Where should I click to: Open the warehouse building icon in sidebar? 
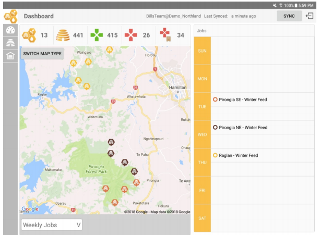tap(10, 56)
